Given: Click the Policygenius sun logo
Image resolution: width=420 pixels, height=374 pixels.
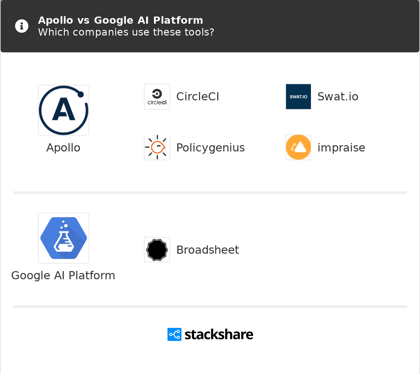Looking at the screenshot, I should (157, 147).
